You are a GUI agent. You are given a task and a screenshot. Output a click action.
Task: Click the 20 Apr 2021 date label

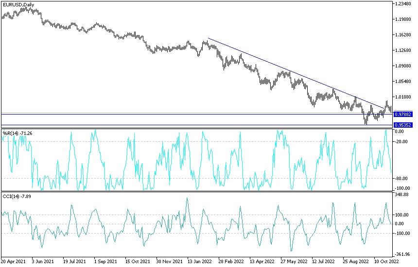13,261
